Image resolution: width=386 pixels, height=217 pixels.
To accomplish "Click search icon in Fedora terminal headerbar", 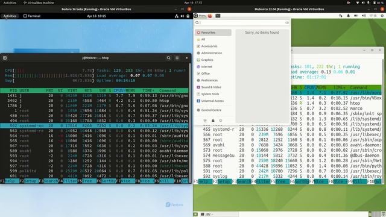I will [x=169, y=58].
